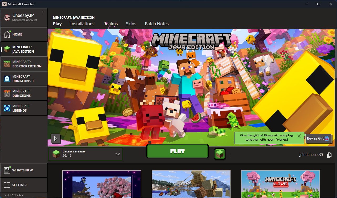This screenshot has width=337, height=198.
Task: Open the Minecraft Live news thumbnail
Action: tap(280, 184)
